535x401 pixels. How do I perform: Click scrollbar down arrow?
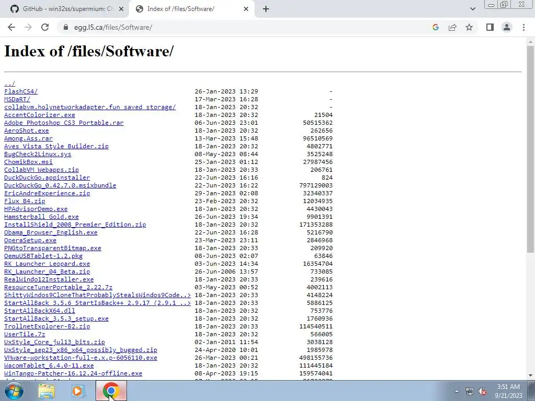530,375
